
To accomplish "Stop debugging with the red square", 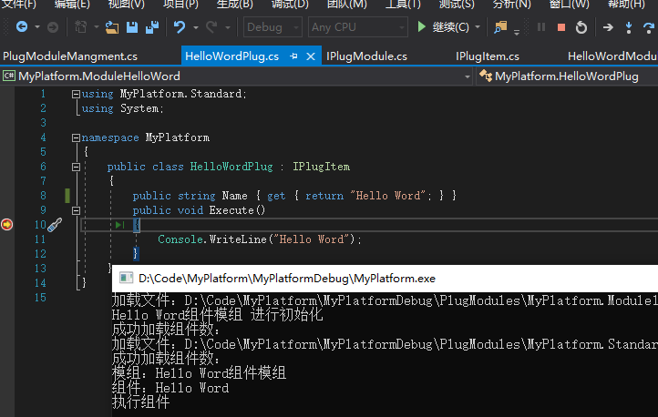I will [x=560, y=27].
